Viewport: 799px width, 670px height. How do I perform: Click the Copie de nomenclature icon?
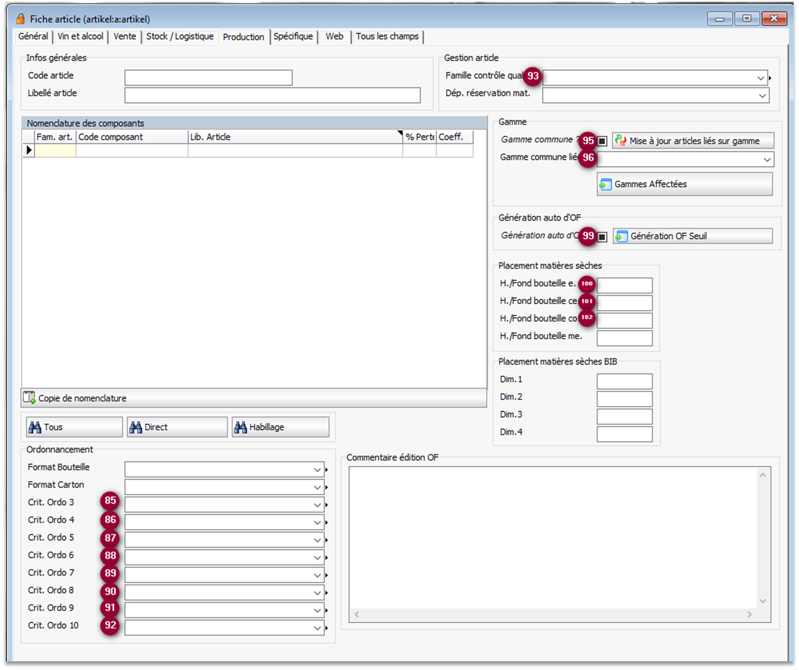(29, 398)
